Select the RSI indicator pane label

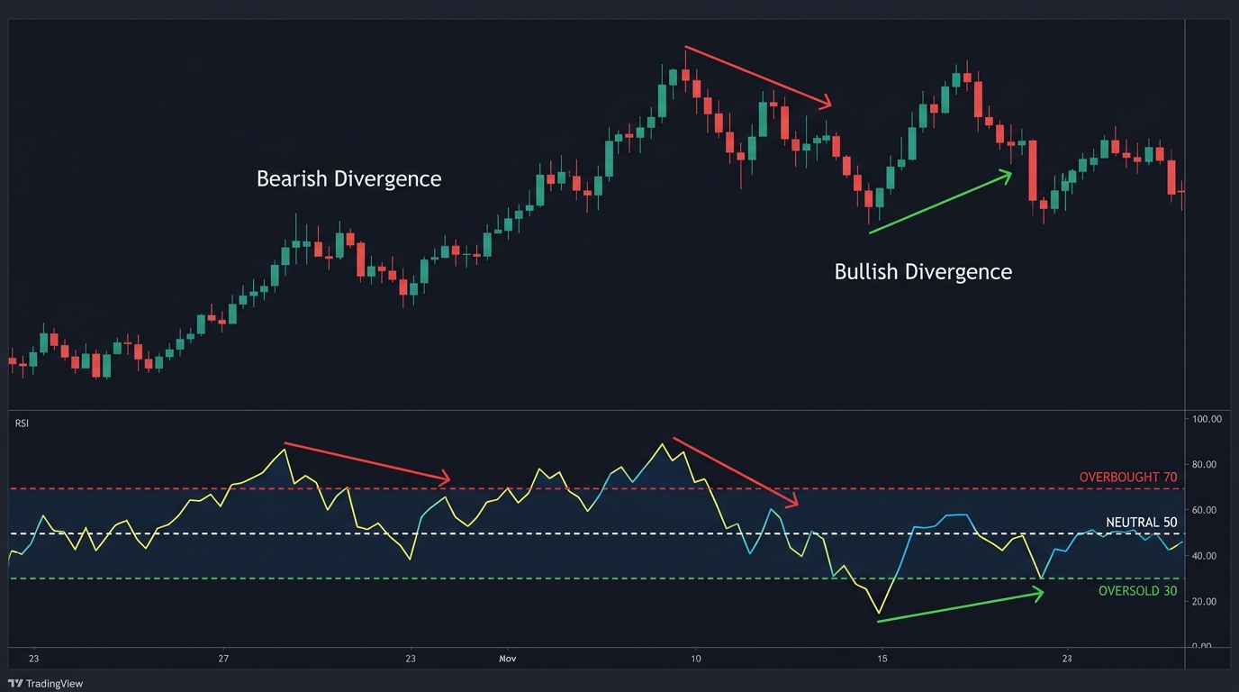pyautogui.click(x=22, y=423)
